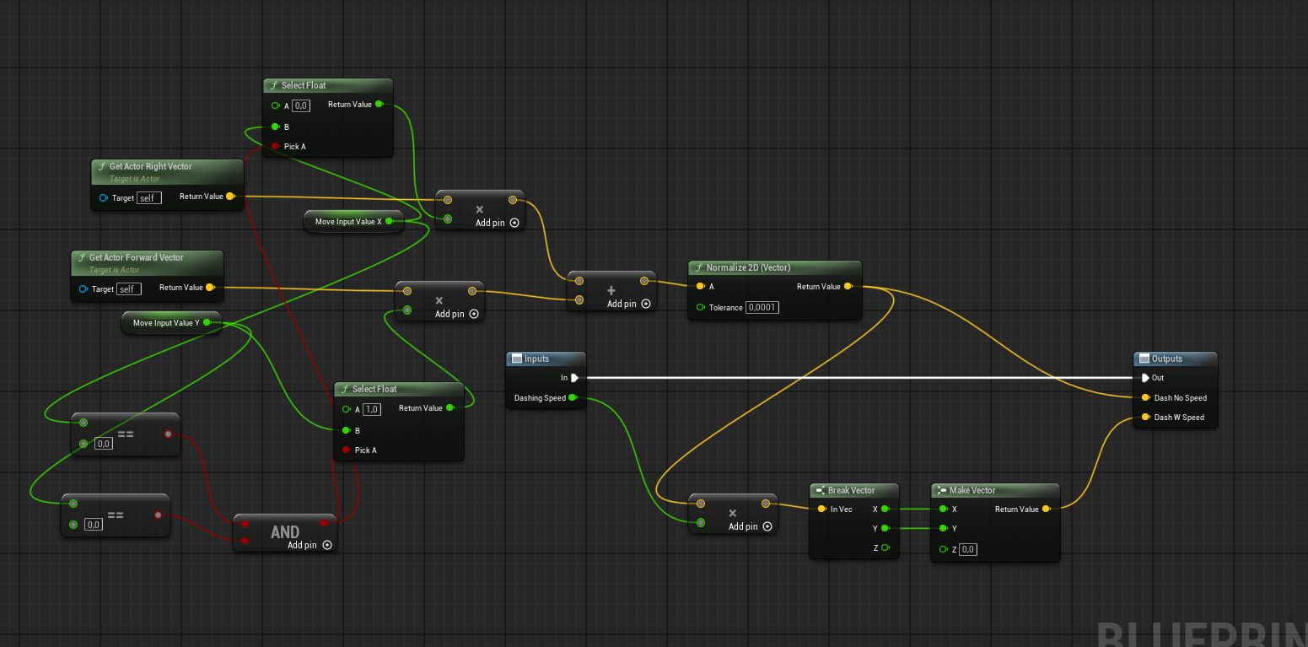
Task: Click the Dash W Speed pin on Outputs
Action: [1145, 418]
